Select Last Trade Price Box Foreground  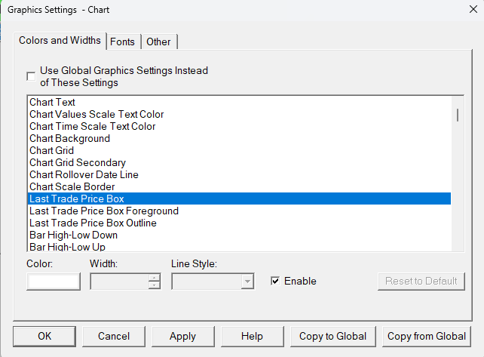pos(240,211)
